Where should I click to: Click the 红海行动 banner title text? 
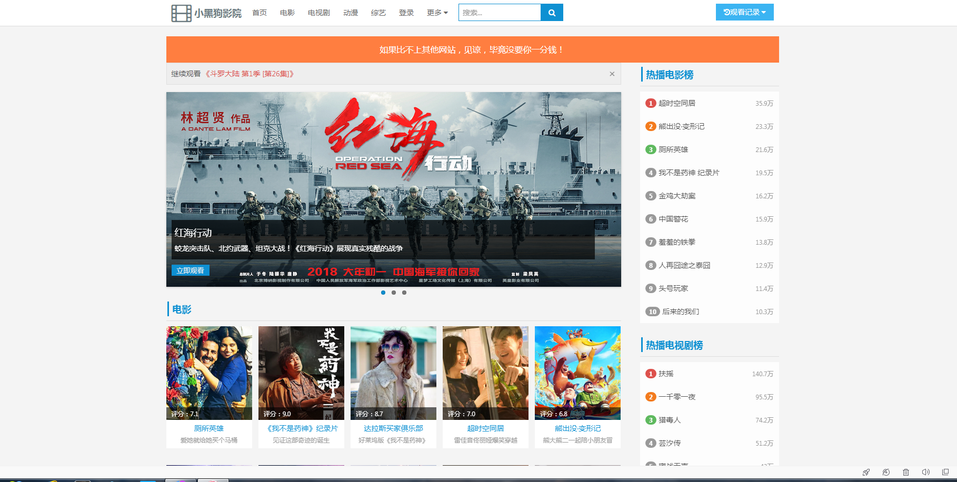193,233
